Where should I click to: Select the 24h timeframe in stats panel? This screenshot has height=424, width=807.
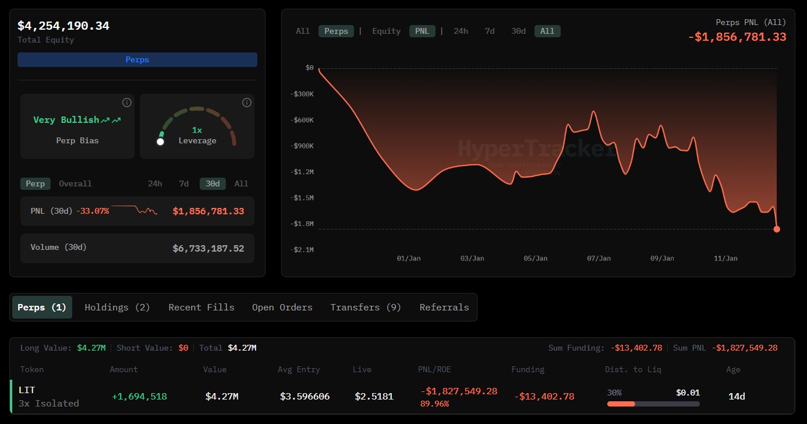pyautogui.click(x=154, y=183)
